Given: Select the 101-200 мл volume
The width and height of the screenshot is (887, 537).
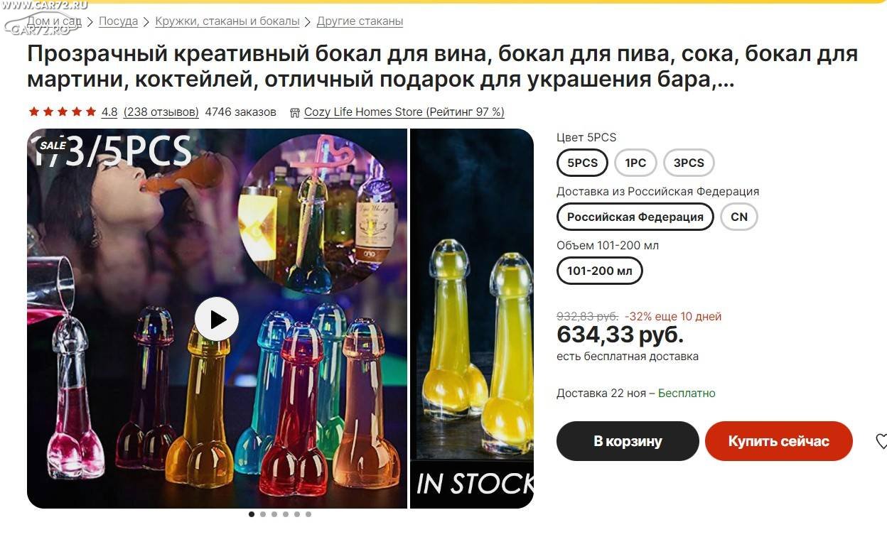Looking at the screenshot, I should 600,271.
